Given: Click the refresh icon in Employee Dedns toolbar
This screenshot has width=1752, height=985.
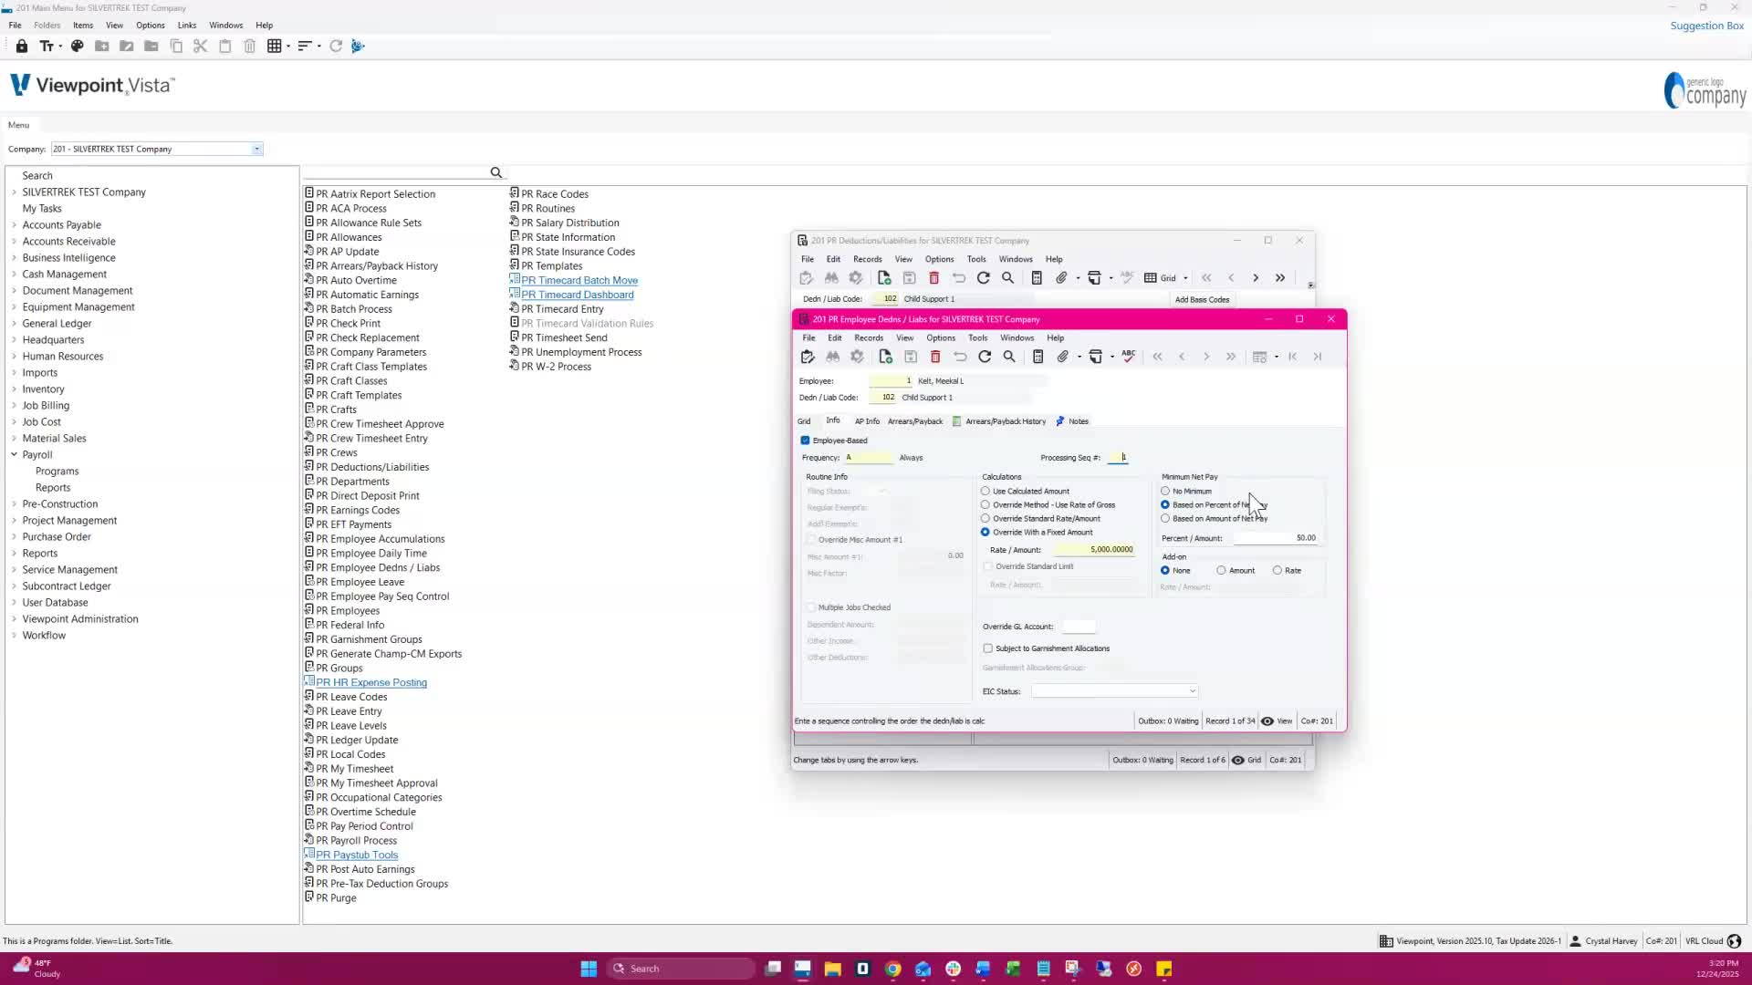Looking at the screenshot, I should [x=985, y=357].
